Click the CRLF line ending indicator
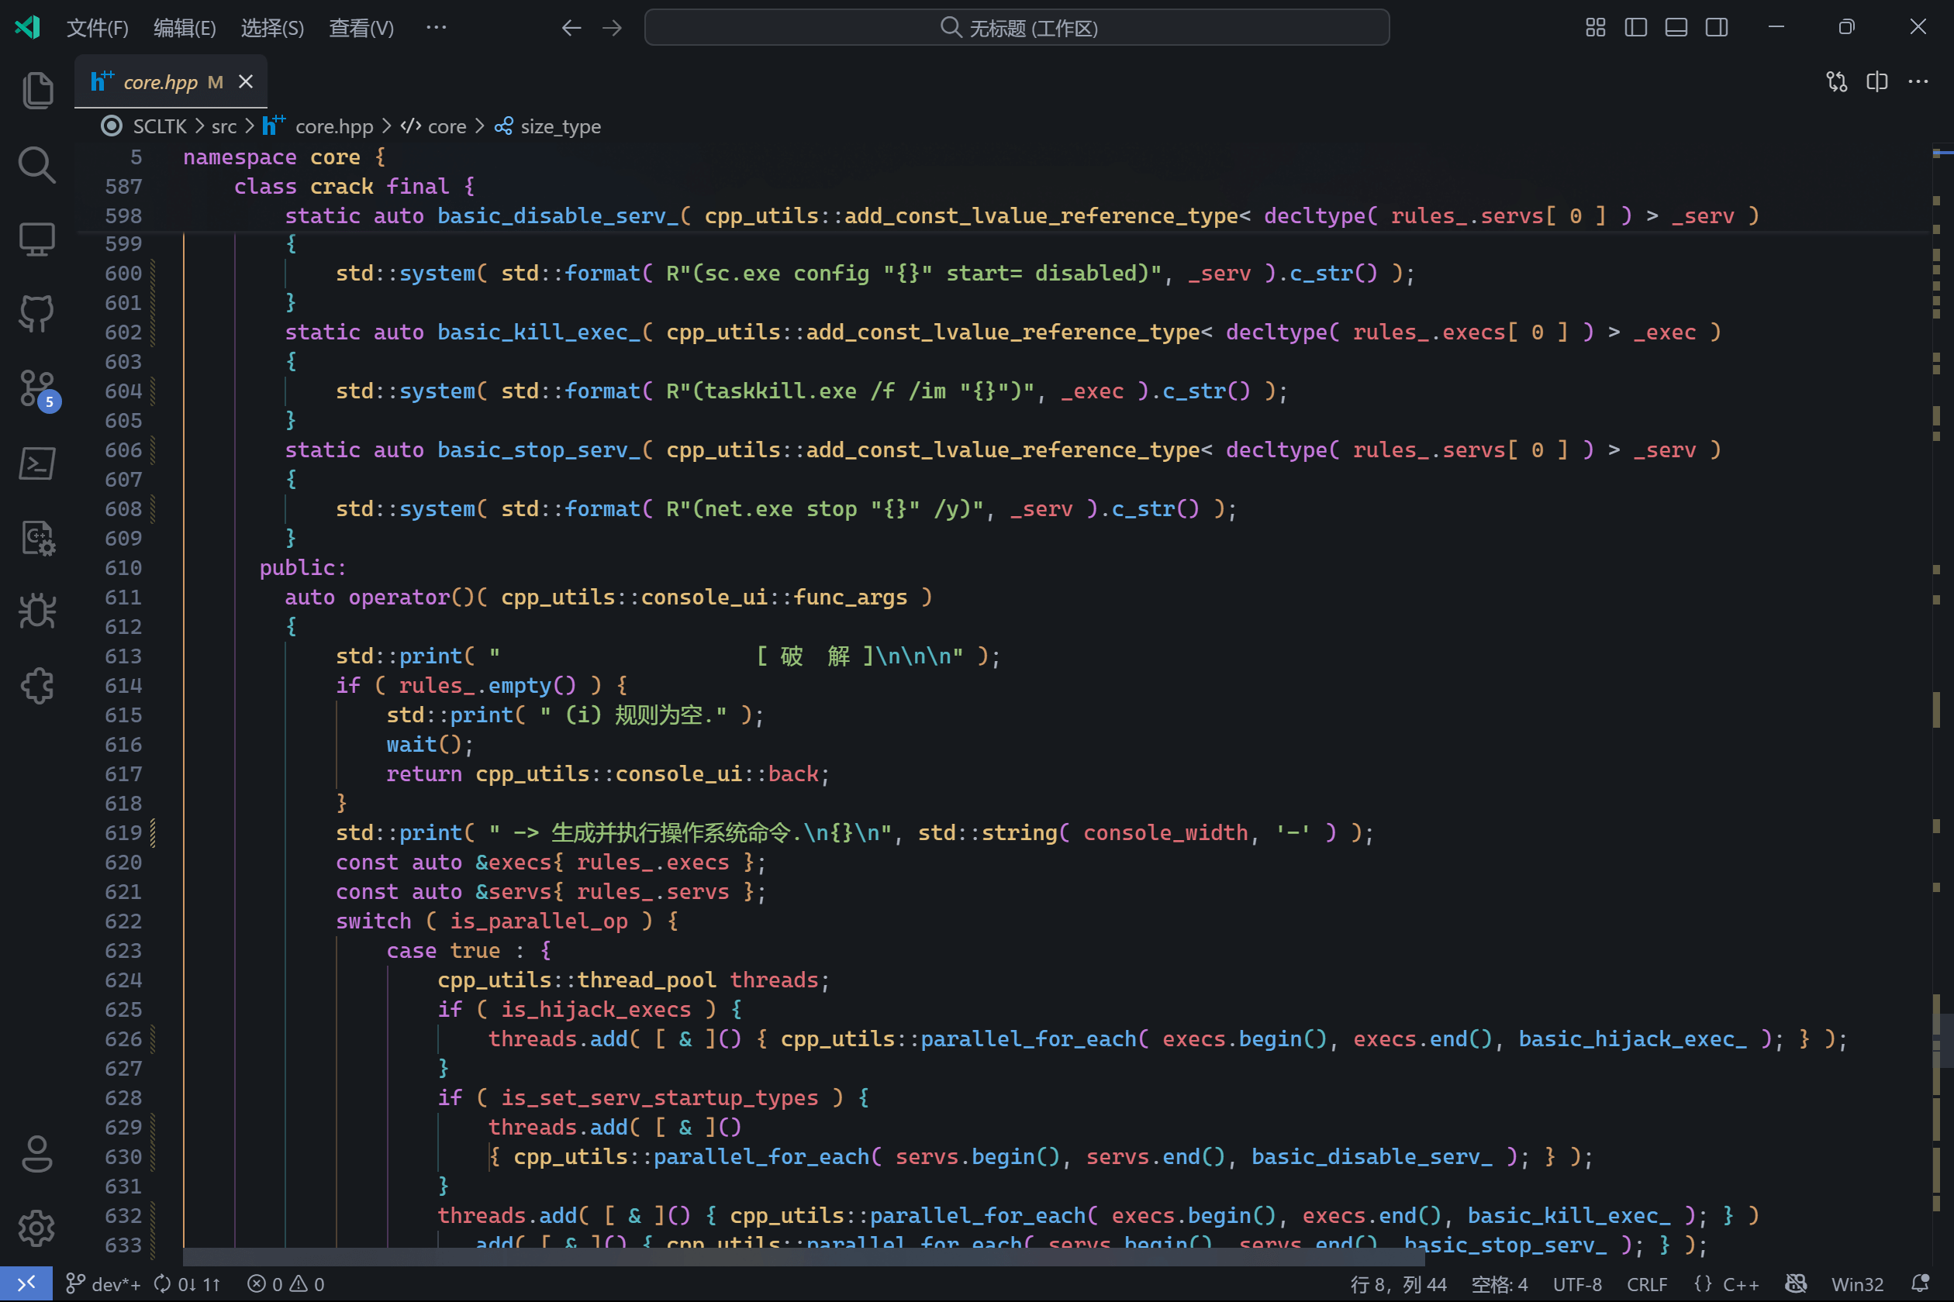Image resolution: width=1954 pixels, height=1302 pixels. click(1645, 1283)
